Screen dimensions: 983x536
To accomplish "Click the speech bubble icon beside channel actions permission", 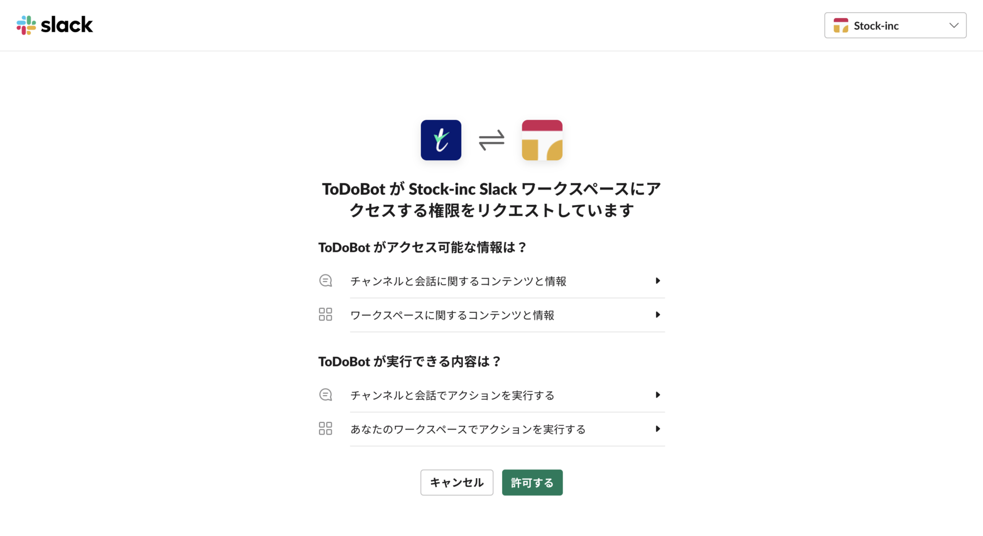I will pos(325,395).
